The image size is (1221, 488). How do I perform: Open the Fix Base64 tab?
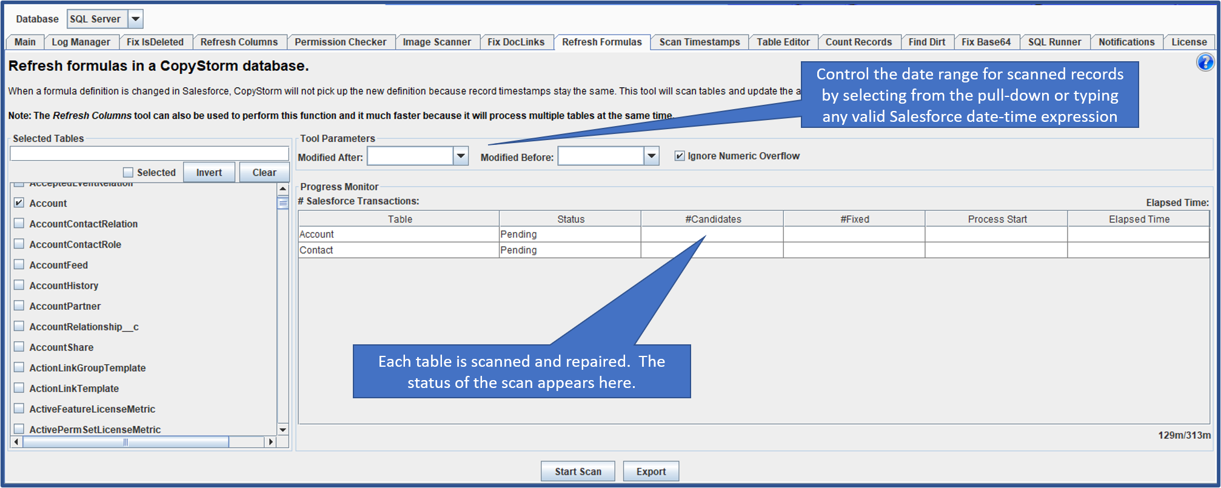pyautogui.click(x=986, y=42)
